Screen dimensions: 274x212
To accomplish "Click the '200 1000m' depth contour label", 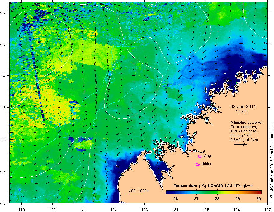I will [139, 191].
